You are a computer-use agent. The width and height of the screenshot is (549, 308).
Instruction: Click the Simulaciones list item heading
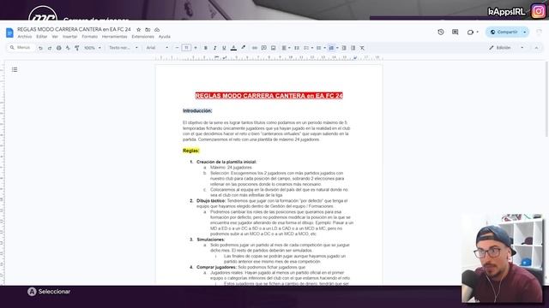pyautogui.click(x=211, y=240)
